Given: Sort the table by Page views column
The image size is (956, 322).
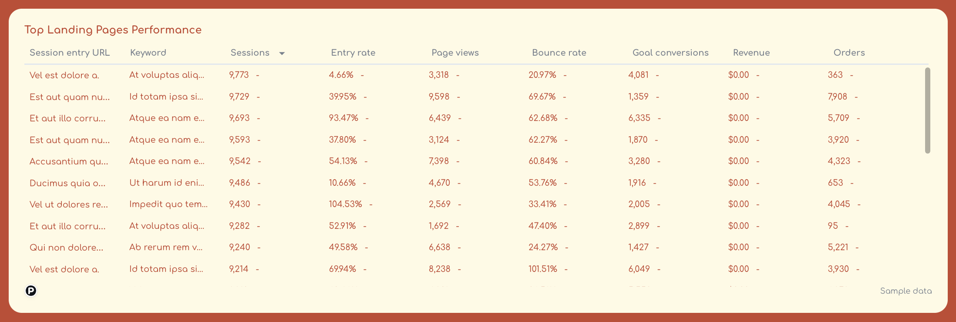Looking at the screenshot, I should coord(454,52).
